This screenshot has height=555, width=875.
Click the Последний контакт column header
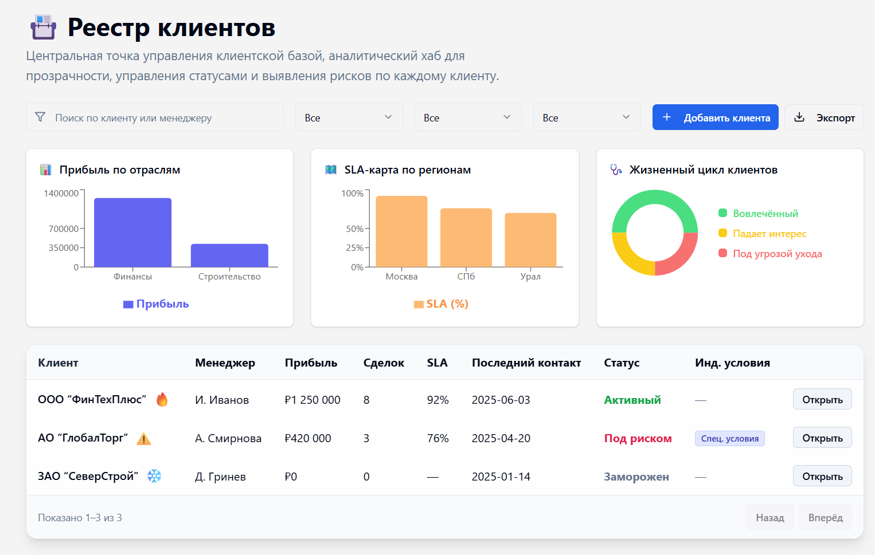pos(526,363)
